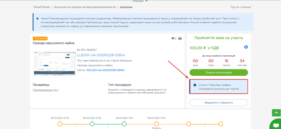This screenshot has height=129, width=281.
Task: Click the info icon in the warning banner
Action: point(38,19)
